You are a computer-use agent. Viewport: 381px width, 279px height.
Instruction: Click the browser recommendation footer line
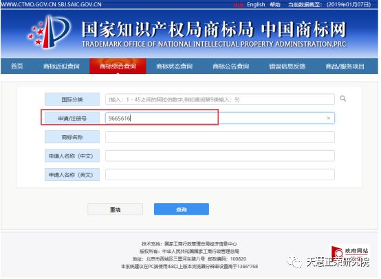[x=189, y=267]
